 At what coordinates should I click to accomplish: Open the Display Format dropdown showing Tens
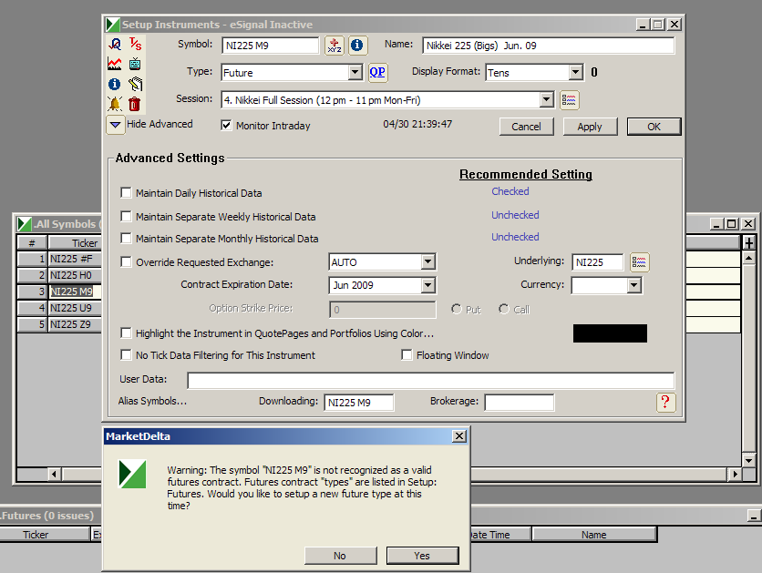(x=576, y=72)
